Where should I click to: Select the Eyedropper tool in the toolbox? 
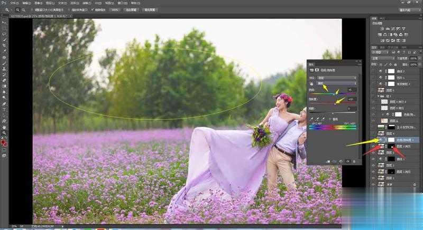click(x=4, y=51)
